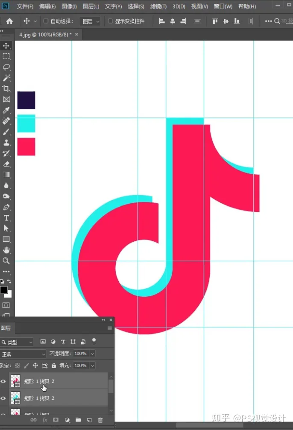
Task: Select the Blur tool
Action: click(6, 185)
